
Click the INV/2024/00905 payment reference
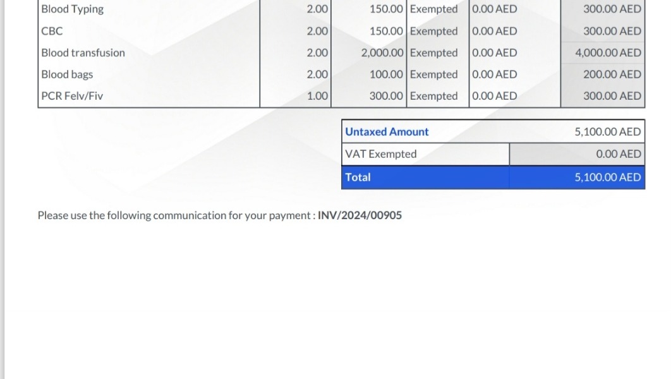tap(360, 215)
